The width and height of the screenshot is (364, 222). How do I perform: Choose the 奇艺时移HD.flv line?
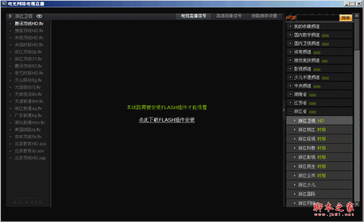29,73
